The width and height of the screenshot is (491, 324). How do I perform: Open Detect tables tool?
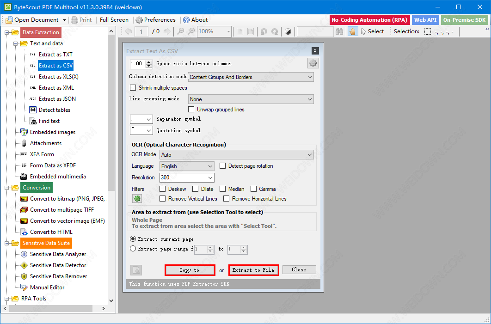click(55, 110)
